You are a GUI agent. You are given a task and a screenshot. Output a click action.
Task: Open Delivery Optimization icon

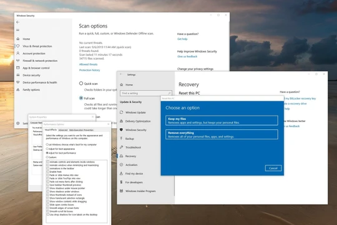click(122, 121)
